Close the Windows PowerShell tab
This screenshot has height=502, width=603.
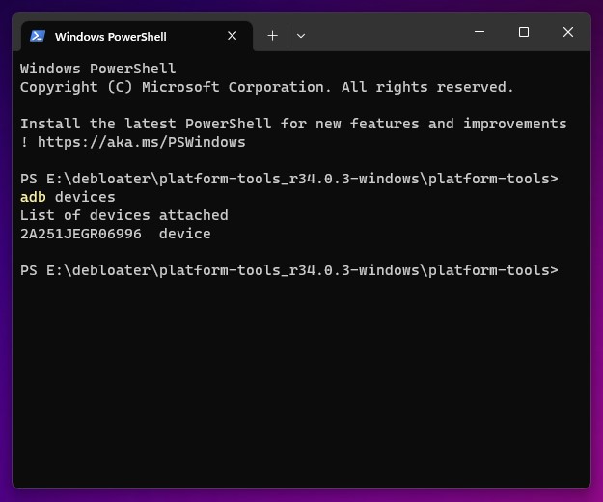(x=232, y=36)
